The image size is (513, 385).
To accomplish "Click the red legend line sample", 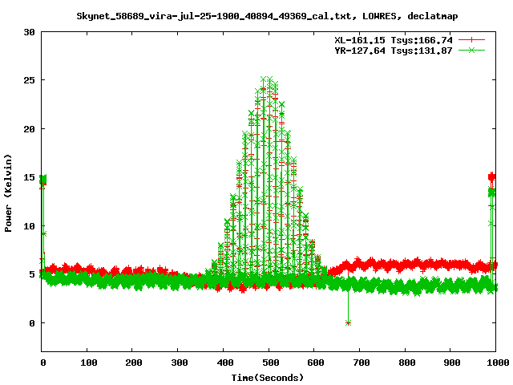I will tap(471, 40).
